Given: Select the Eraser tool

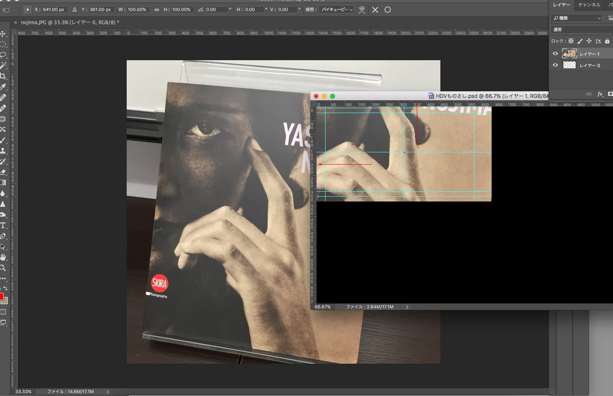Looking at the screenshot, I should coord(3,172).
